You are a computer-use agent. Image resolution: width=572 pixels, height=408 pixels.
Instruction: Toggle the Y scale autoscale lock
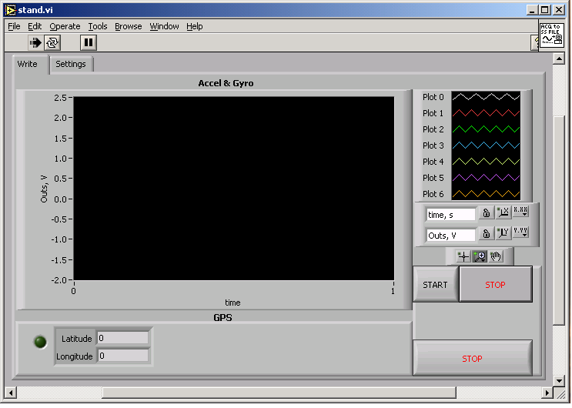487,233
